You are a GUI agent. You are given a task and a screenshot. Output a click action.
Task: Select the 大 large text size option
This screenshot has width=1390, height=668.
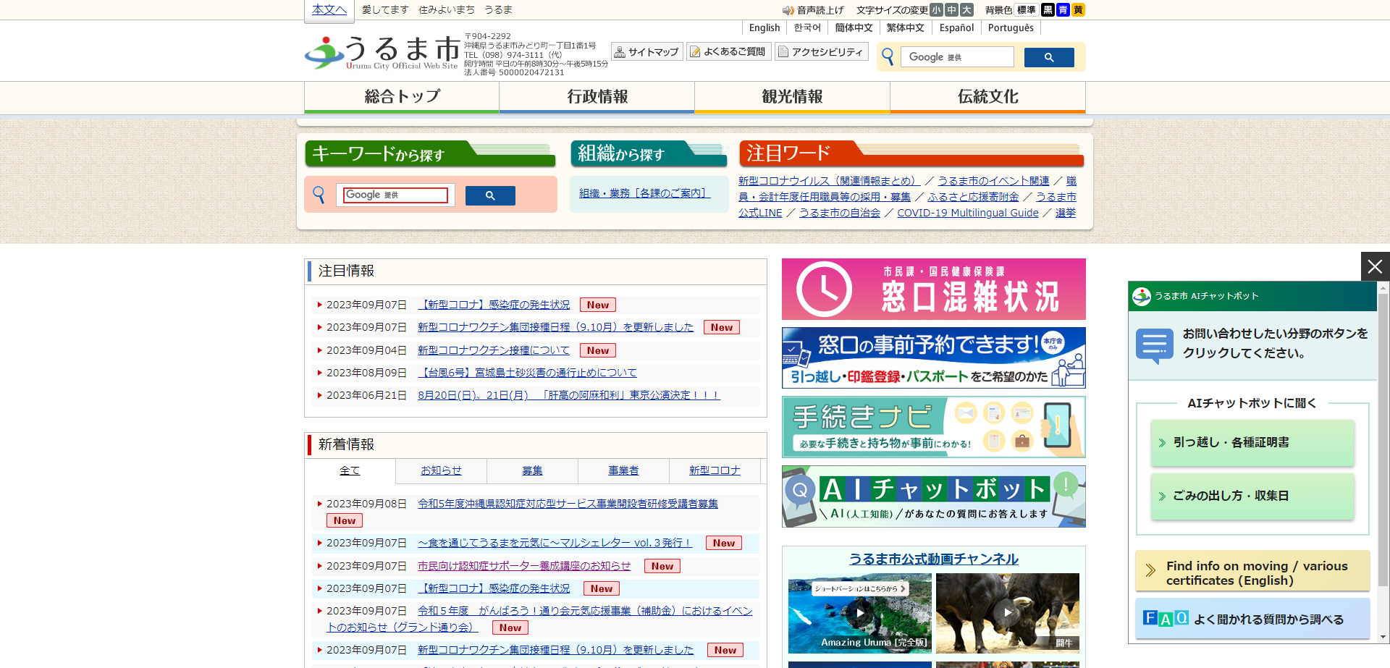[966, 10]
